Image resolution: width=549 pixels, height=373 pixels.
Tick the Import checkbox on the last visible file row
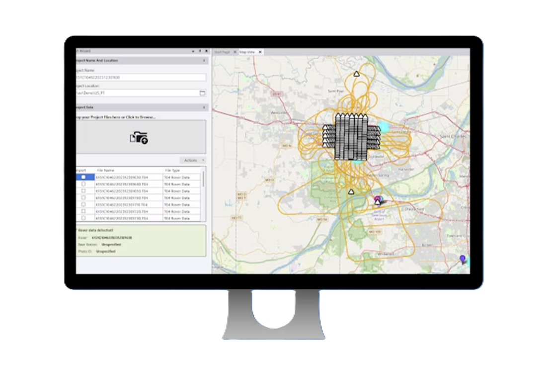tap(83, 217)
